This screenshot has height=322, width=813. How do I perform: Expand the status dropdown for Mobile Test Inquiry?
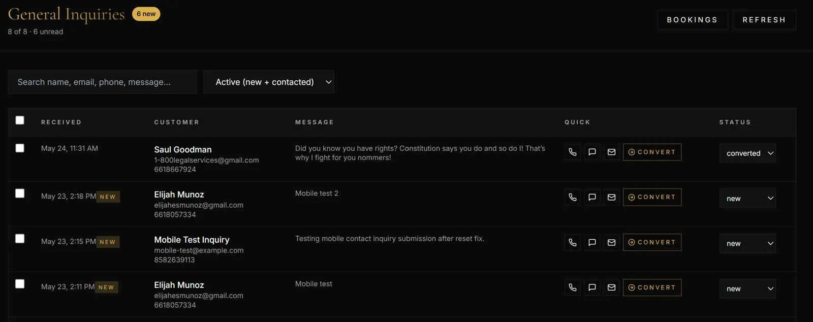tap(747, 244)
